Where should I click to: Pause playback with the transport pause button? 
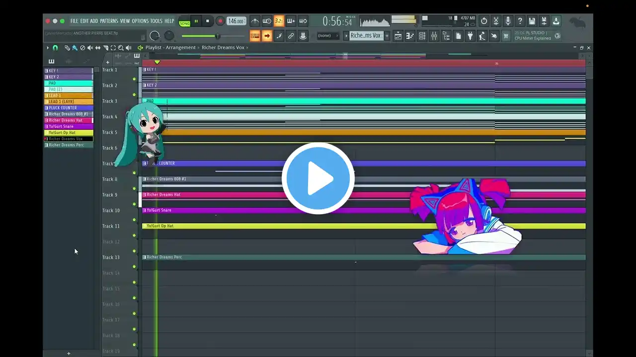tap(196, 21)
